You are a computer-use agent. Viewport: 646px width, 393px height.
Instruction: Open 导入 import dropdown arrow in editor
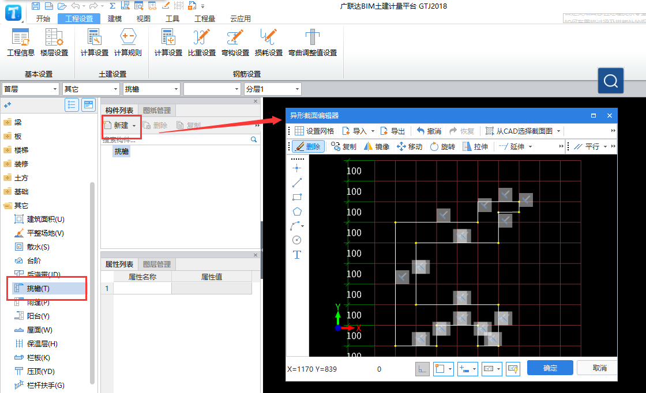pos(373,131)
